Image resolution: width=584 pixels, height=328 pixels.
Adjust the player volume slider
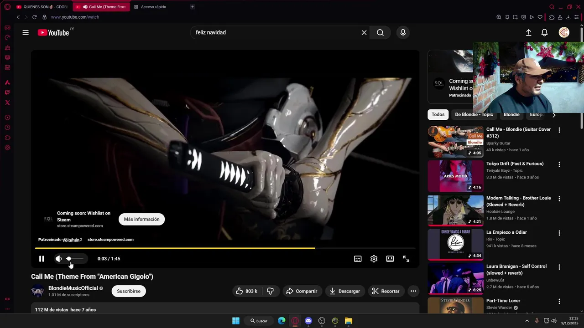tap(75, 259)
